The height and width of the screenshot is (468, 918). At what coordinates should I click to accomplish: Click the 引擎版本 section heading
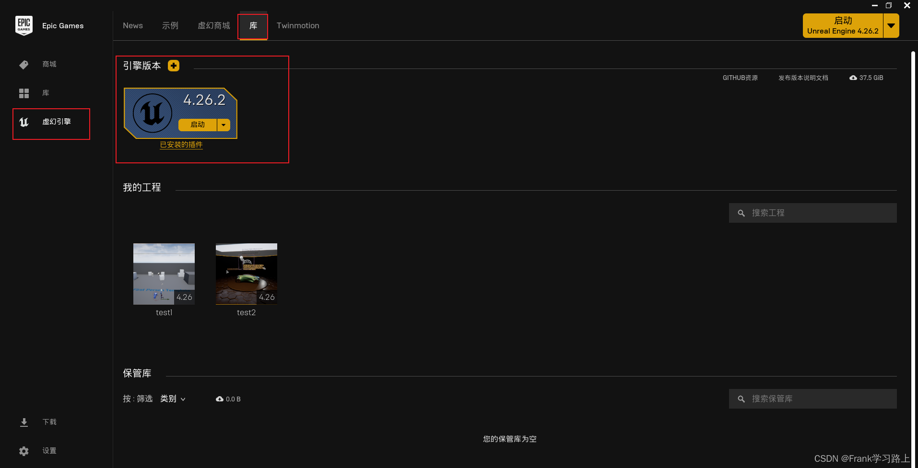pos(142,66)
